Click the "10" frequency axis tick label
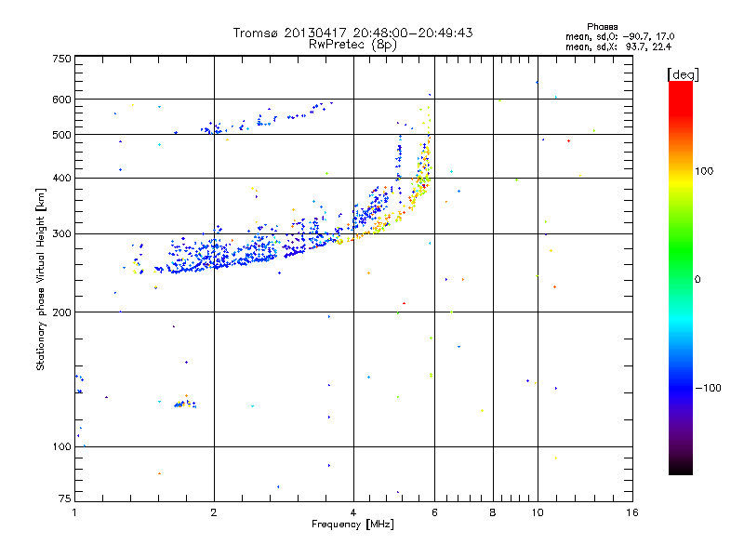Screen dimensions: 744x558 (538, 512)
